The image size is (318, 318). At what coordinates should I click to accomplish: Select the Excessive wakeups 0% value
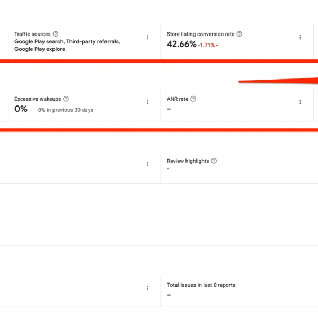click(21, 109)
